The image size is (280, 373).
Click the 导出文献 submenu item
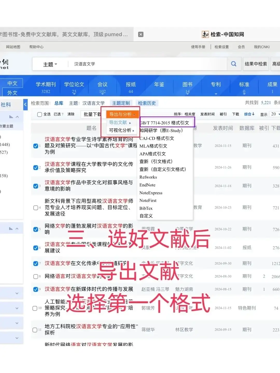(118, 122)
